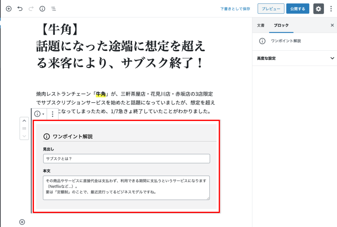
Task: Switch to the 文書 tab
Action: [261, 25]
